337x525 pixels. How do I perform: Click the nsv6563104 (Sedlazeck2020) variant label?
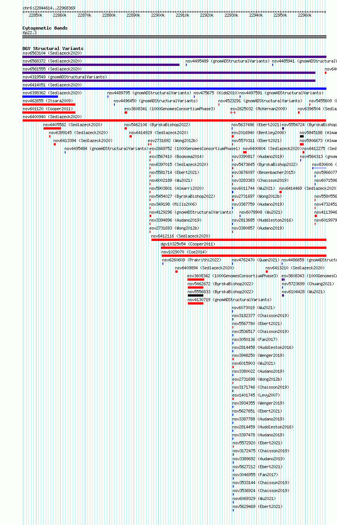pyautogui.click(x=52, y=53)
